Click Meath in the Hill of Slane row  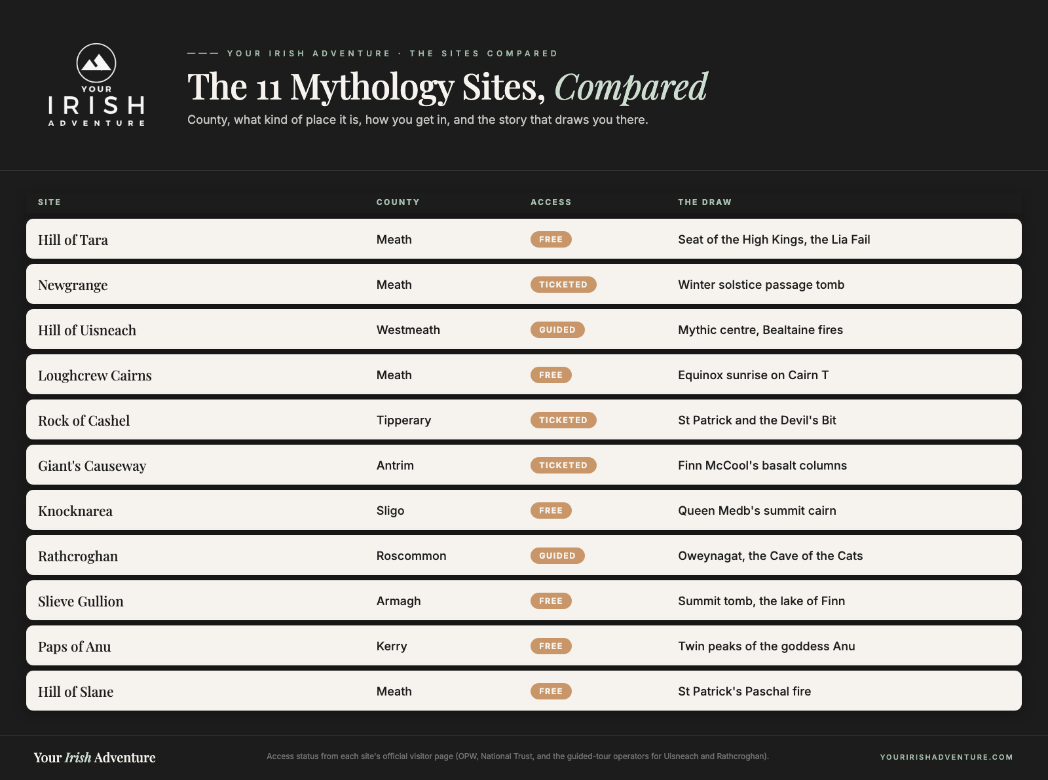(x=394, y=692)
